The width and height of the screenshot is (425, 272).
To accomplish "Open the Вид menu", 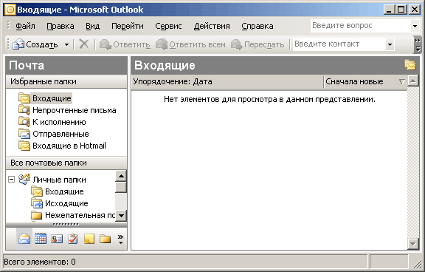I will click(93, 26).
